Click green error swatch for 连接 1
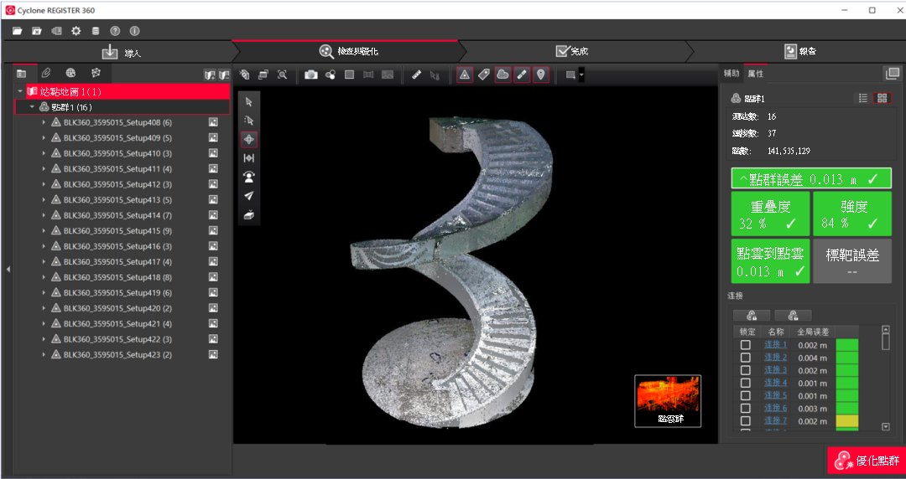This screenshot has height=479, width=906. pyautogui.click(x=847, y=345)
